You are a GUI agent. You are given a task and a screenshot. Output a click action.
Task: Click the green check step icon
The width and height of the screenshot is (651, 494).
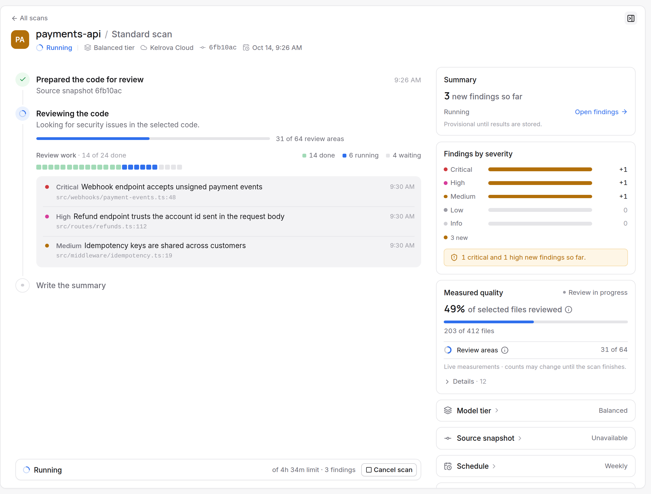click(23, 79)
